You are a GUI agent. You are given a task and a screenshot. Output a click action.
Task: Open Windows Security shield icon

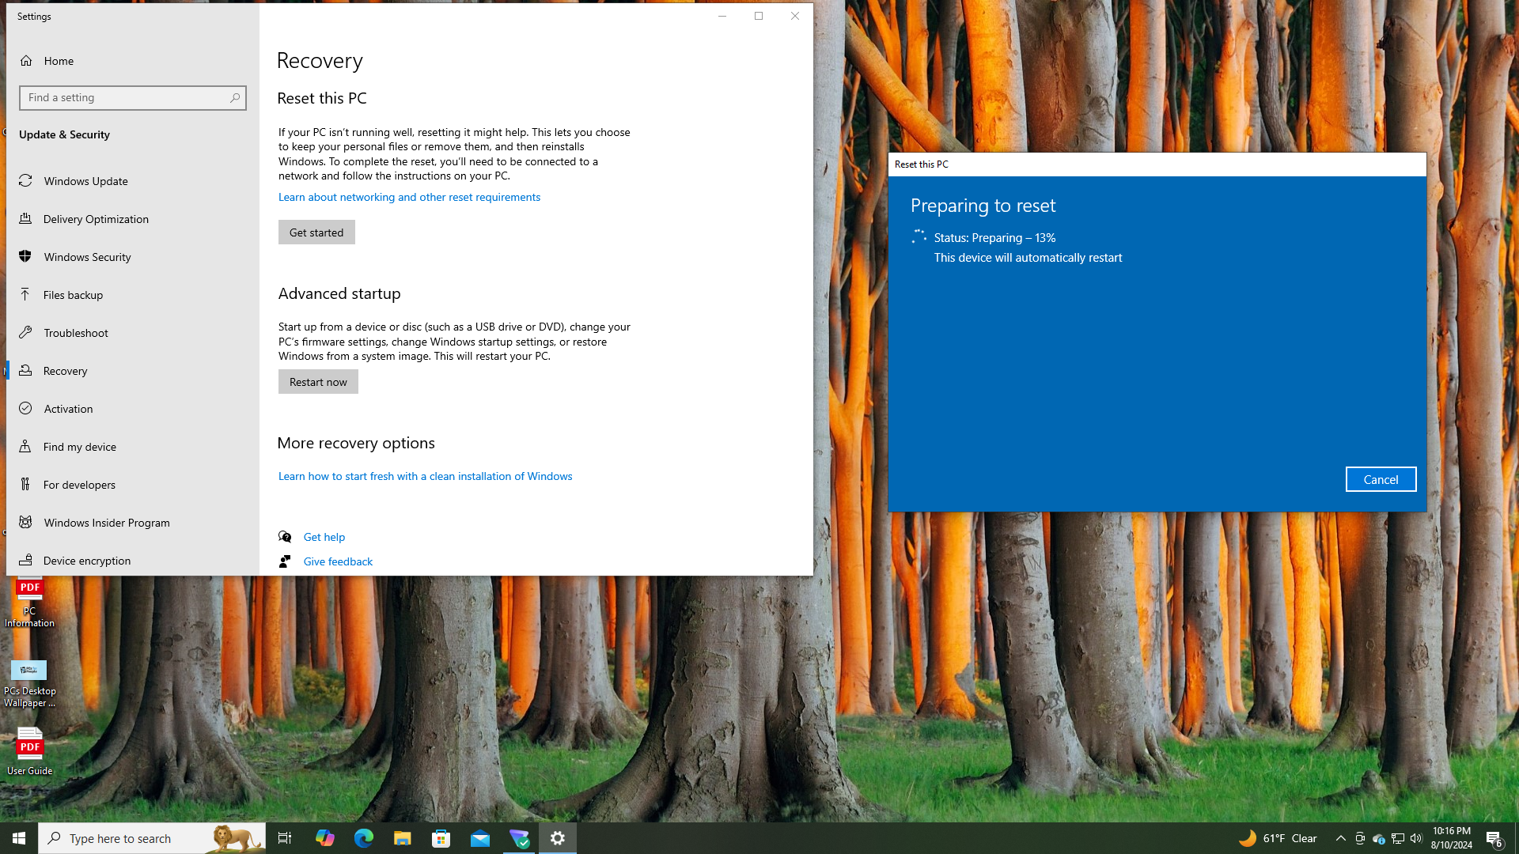click(25, 257)
